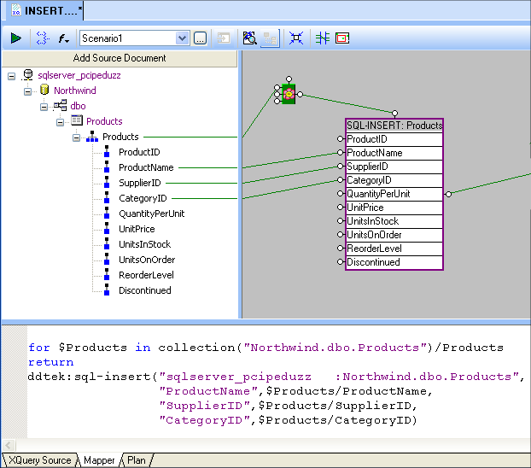Click the port above the FLWOR block

(289, 79)
